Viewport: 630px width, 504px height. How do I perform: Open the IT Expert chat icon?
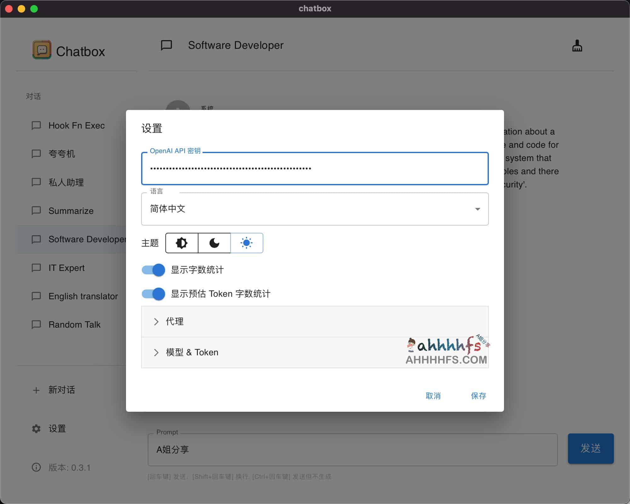[36, 268]
